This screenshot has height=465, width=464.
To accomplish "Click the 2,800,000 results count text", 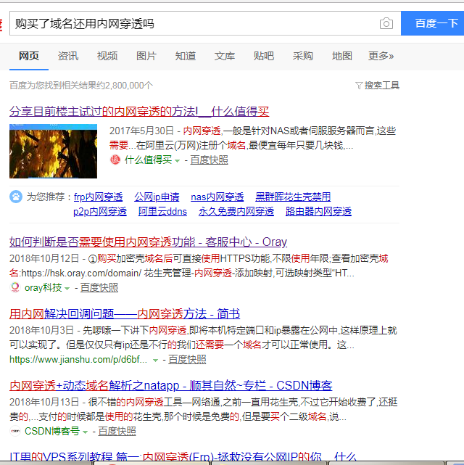I will click(81, 86).
